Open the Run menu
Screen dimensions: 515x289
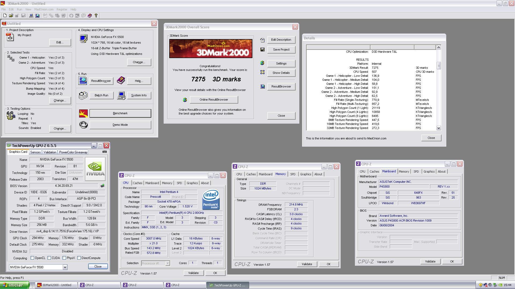(x=20, y=9)
